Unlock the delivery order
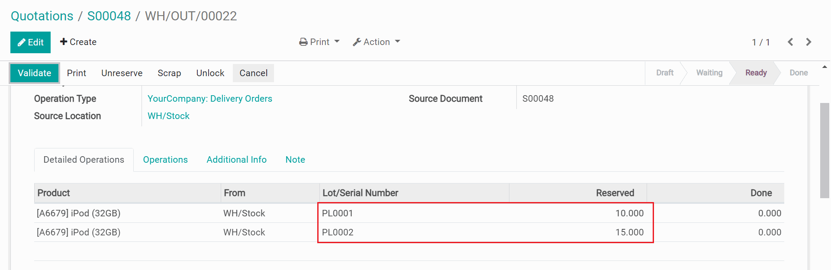The image size is (831, 270). [x=210, y=73]
